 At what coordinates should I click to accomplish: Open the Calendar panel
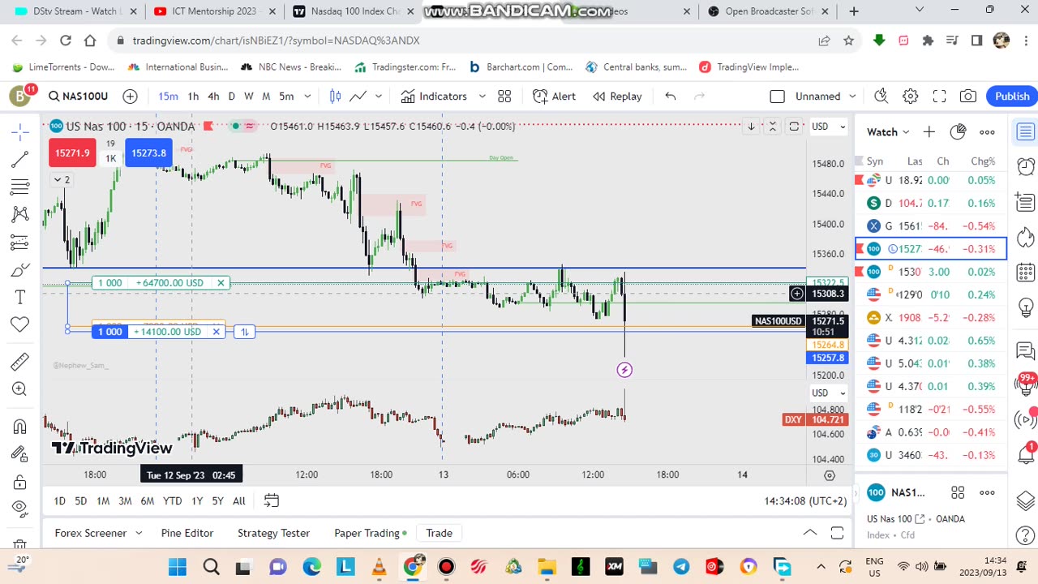point(1026,273)
